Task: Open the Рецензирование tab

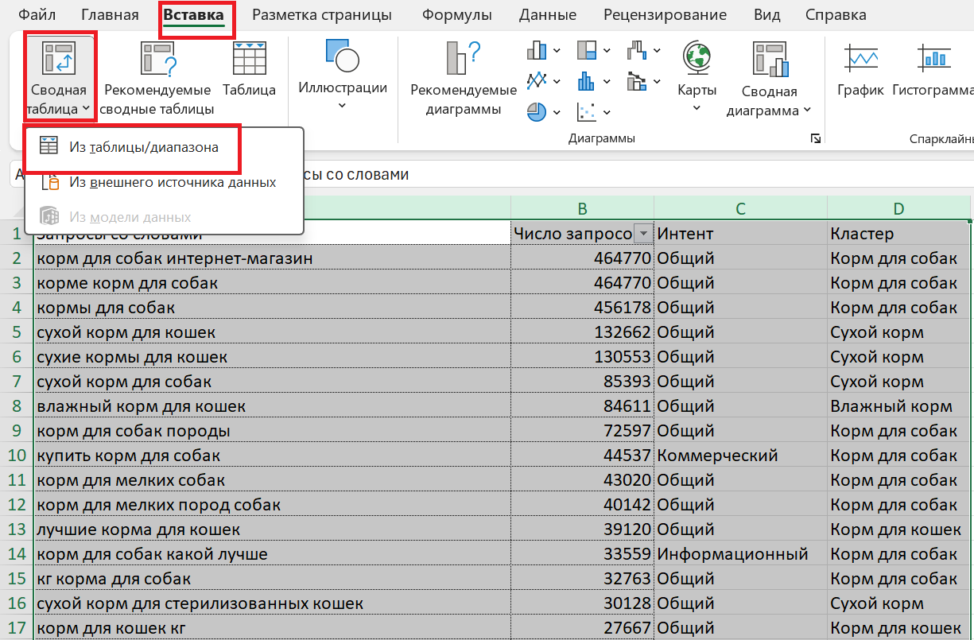Action: (x=665, y=15)
